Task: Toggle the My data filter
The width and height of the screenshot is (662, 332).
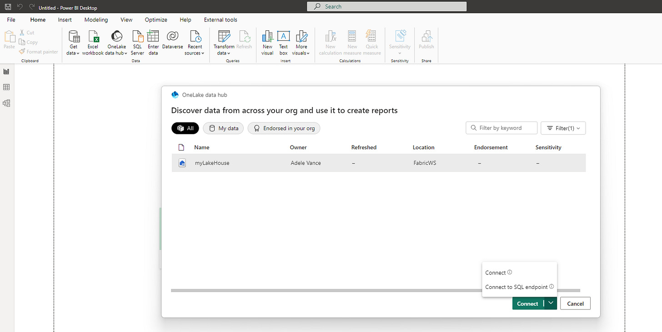Action: click(x=223, y=128)
